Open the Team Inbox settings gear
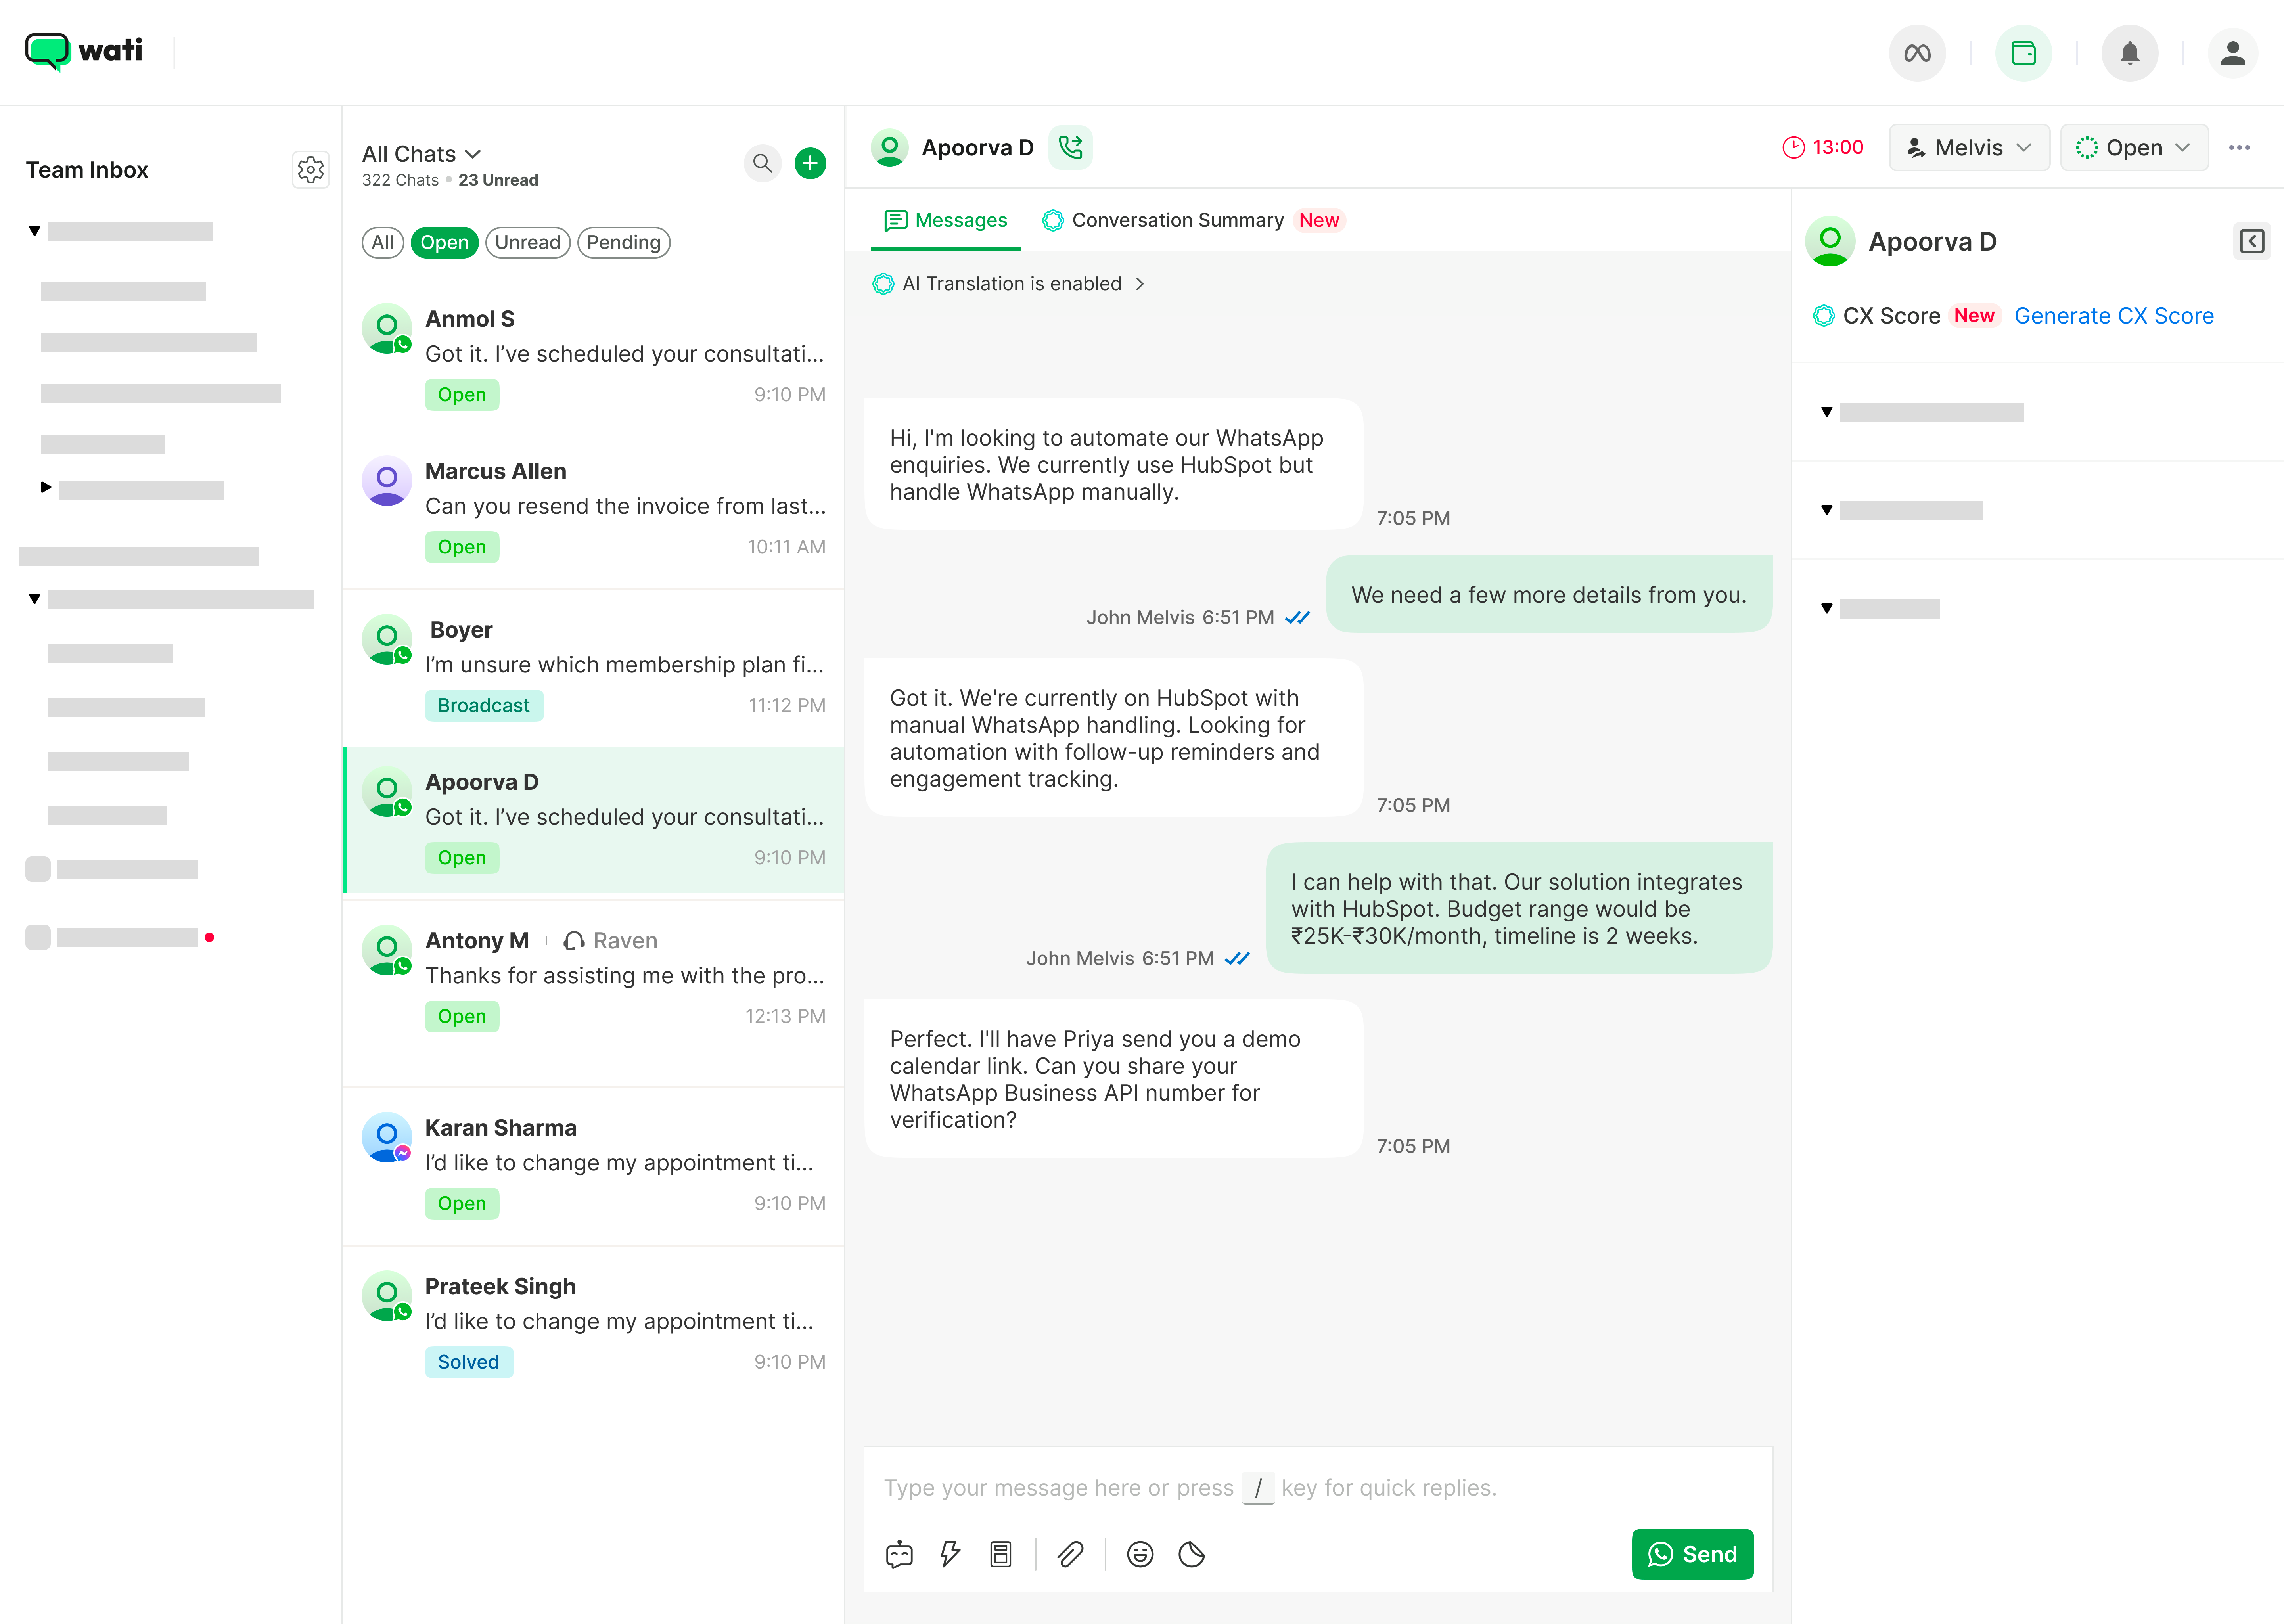The height and width of the screenshot is (1624, 2284). pyautogui.click(x=311, y=170)
